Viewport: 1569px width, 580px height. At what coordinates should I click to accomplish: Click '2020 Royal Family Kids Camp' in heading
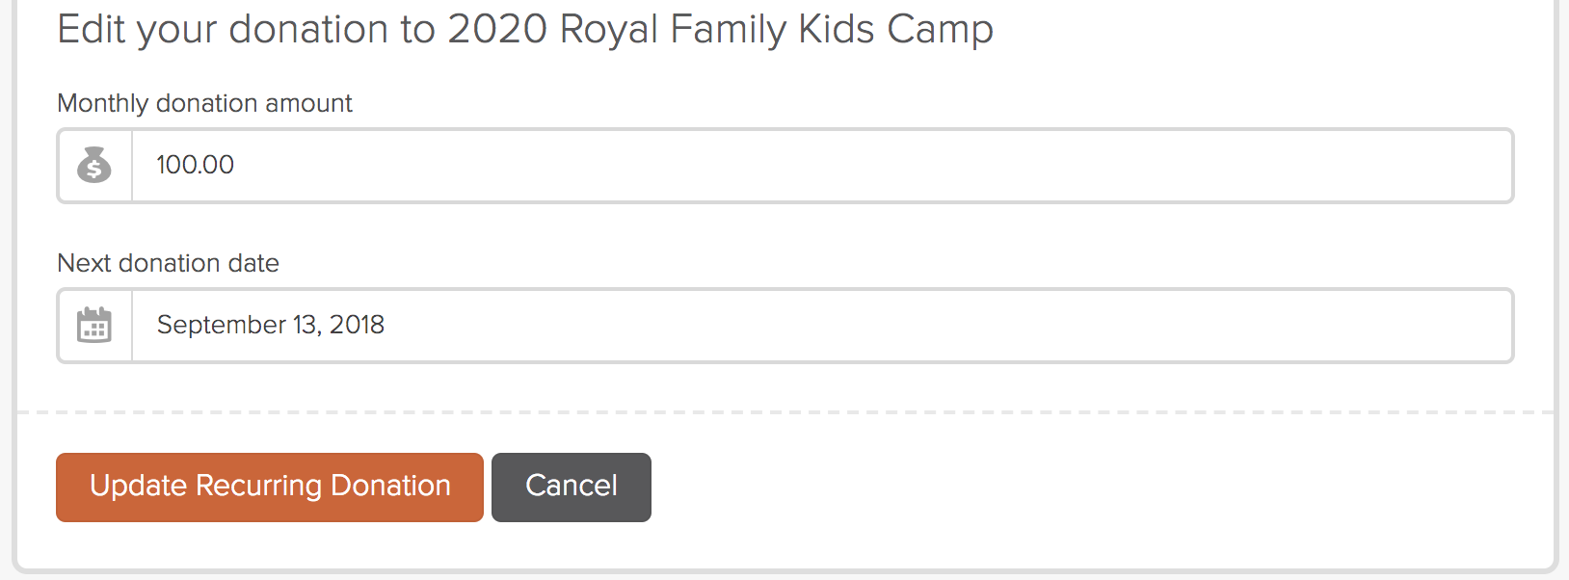[720, 29]
